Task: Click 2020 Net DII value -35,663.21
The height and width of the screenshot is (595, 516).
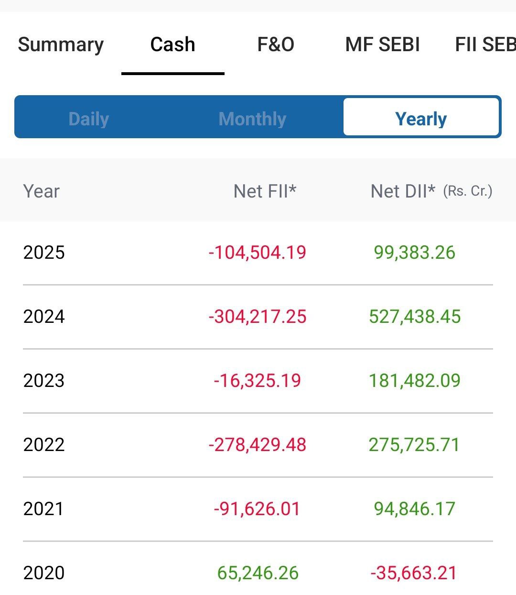Action: [414, 573]
